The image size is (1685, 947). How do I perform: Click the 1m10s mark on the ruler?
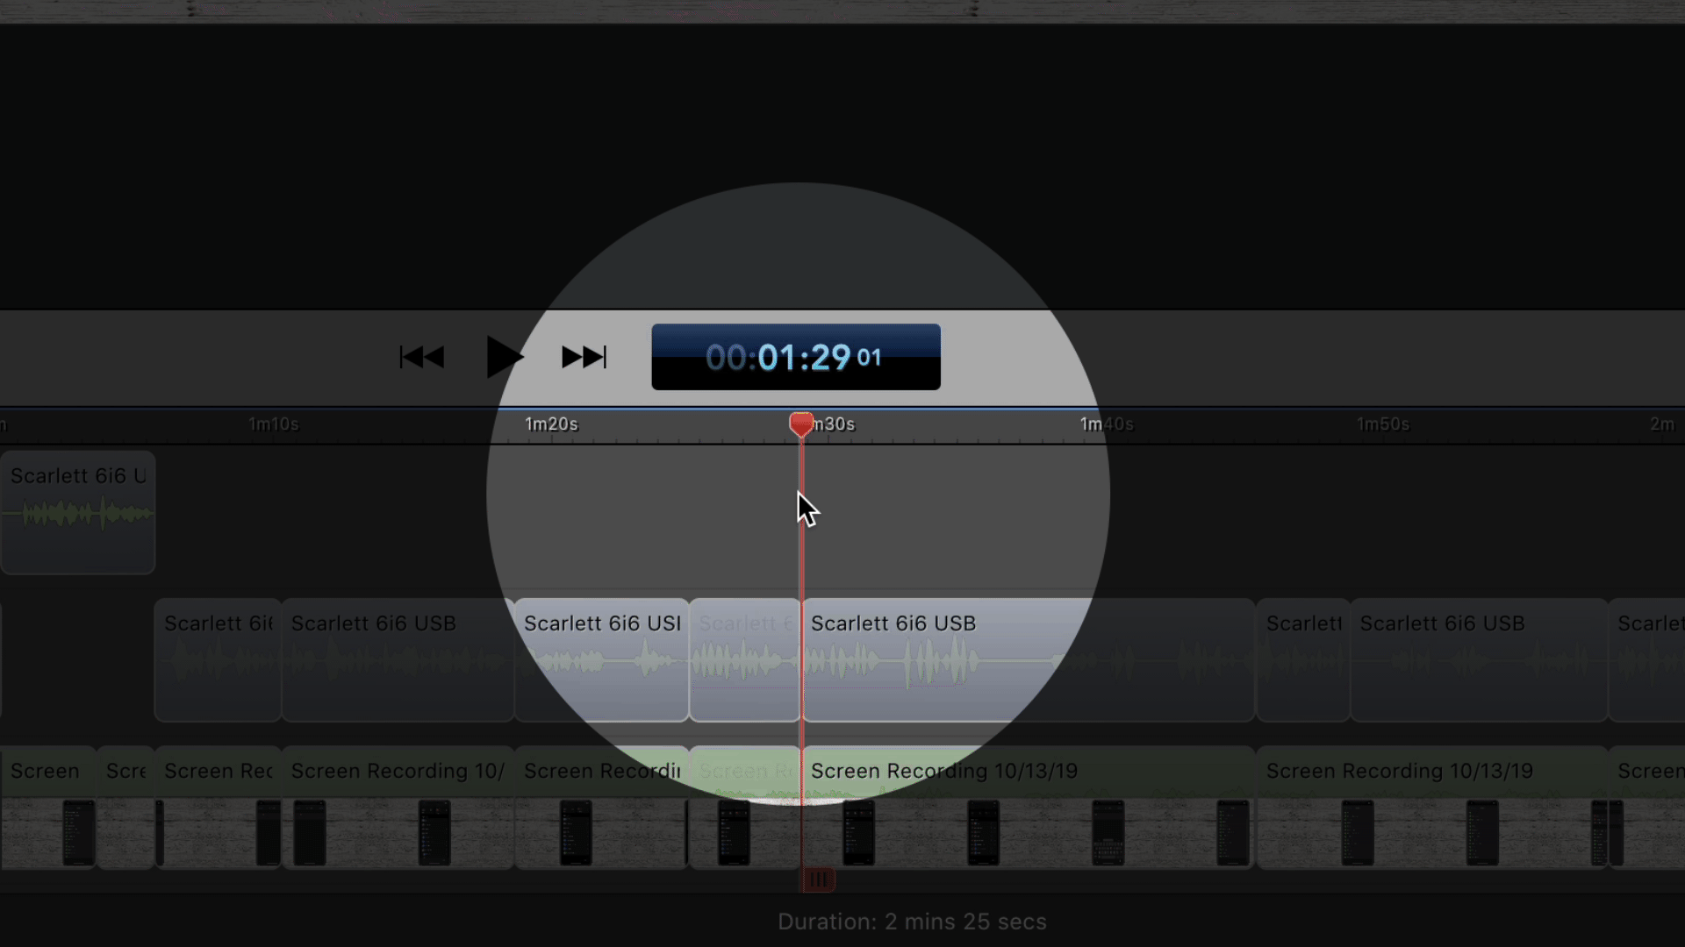click(273, 424)
